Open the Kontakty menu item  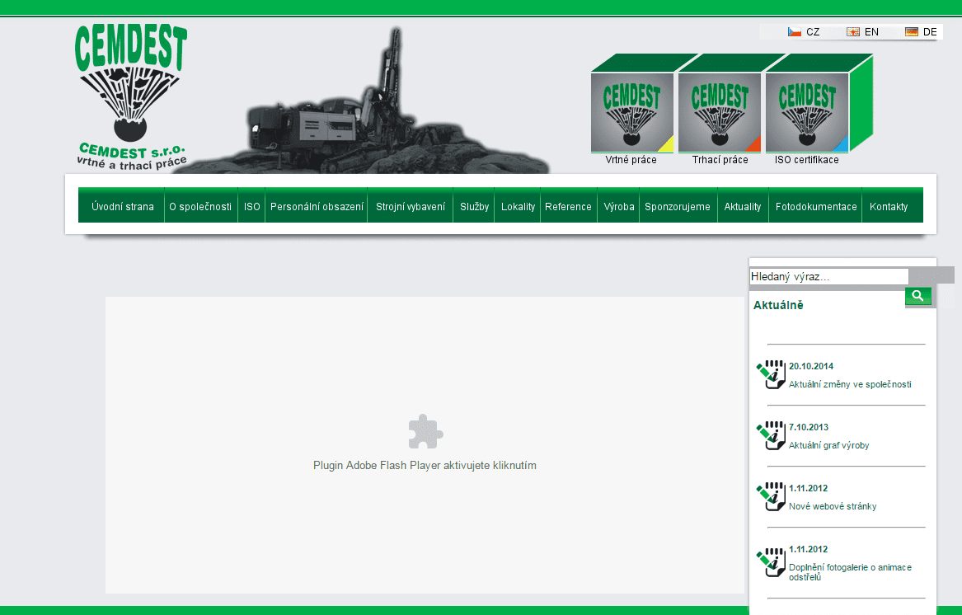click(889, 207)
